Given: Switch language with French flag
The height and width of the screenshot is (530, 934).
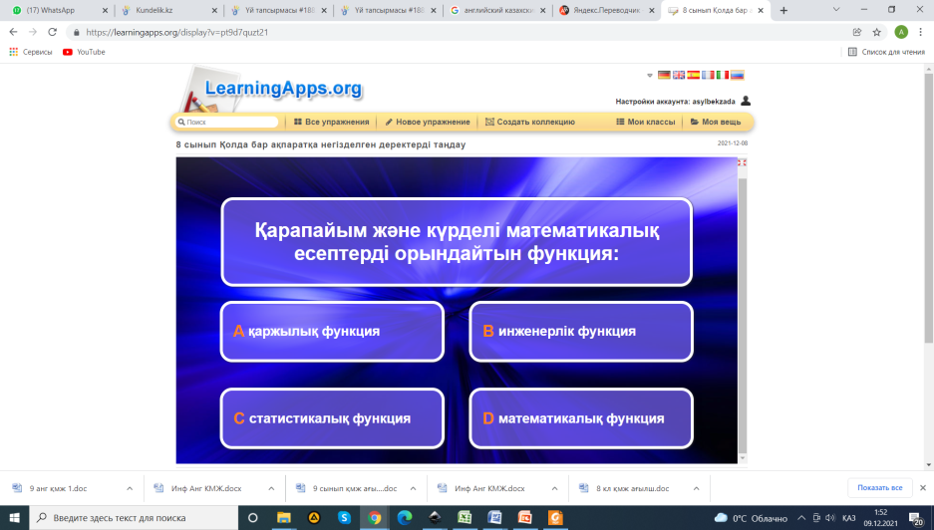Looking at the screenshot, I should click(708, 75).
